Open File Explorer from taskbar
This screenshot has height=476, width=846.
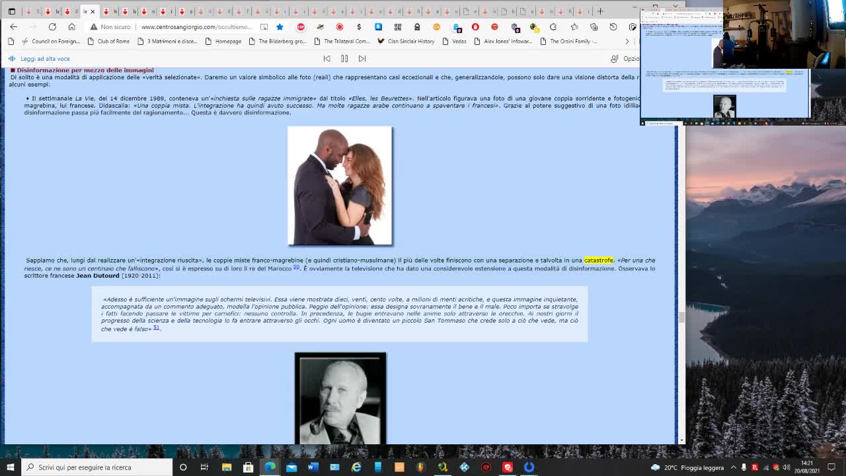click(227, 467)
